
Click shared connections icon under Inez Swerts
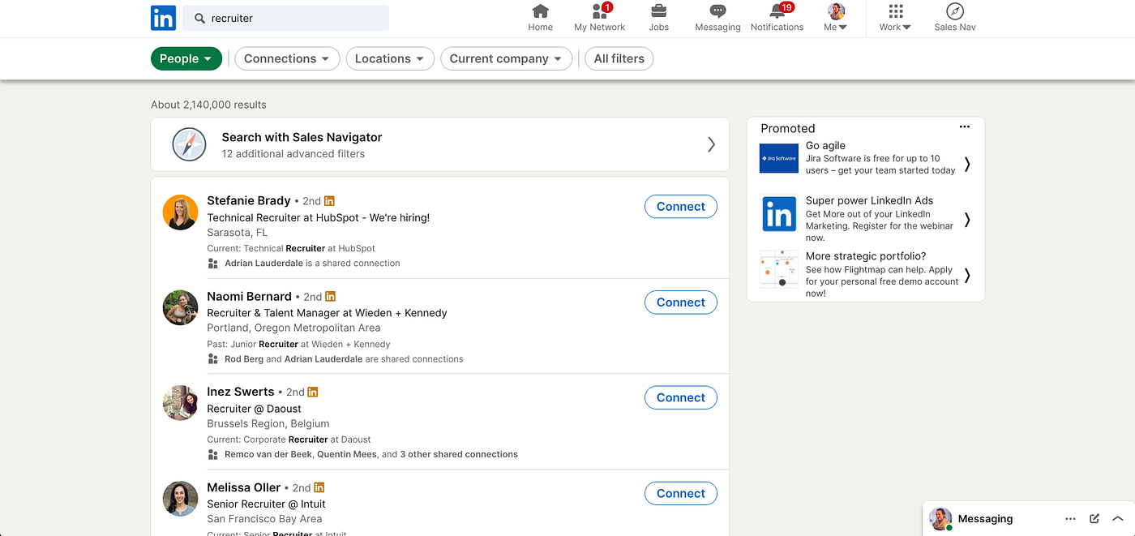click(212, 455)
